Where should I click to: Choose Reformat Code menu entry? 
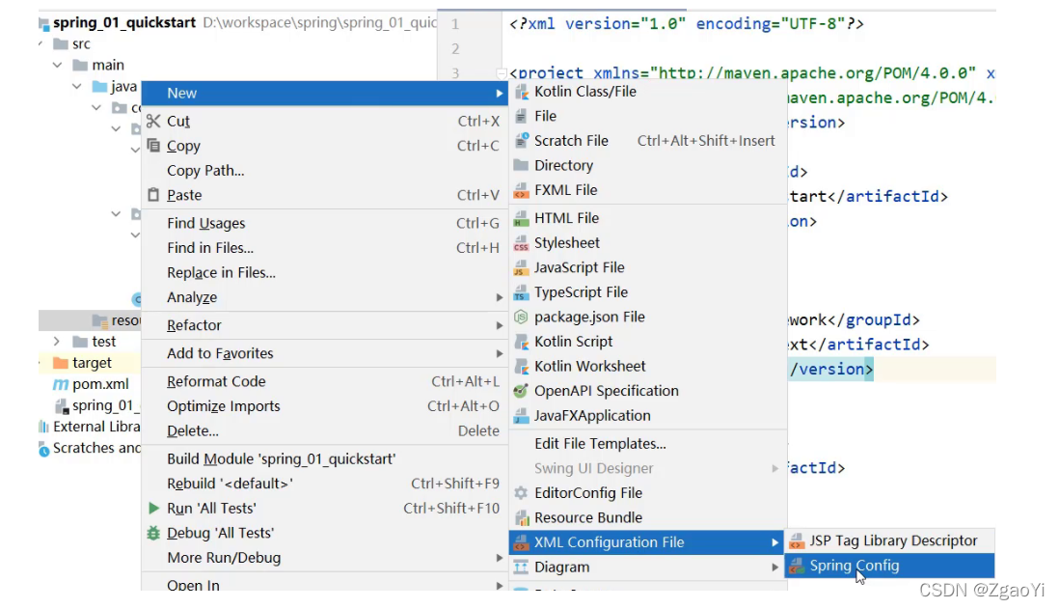[x=325, y=381]
